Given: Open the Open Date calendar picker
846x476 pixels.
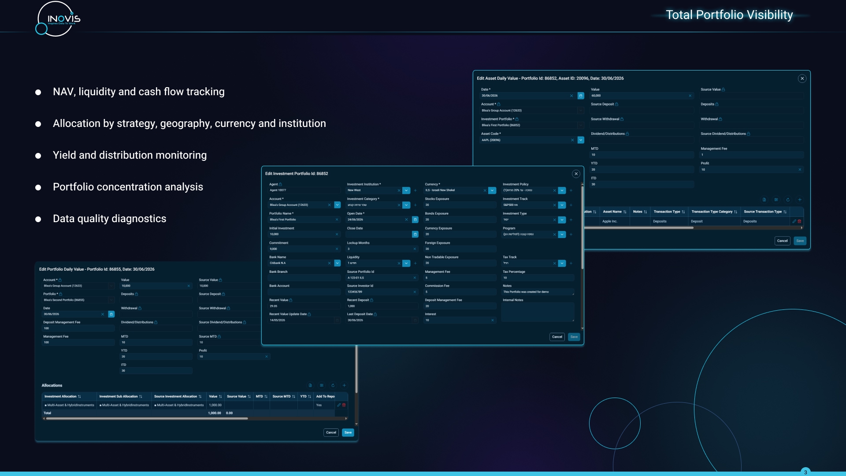Looking at the screenshot, I should (415, 219).
